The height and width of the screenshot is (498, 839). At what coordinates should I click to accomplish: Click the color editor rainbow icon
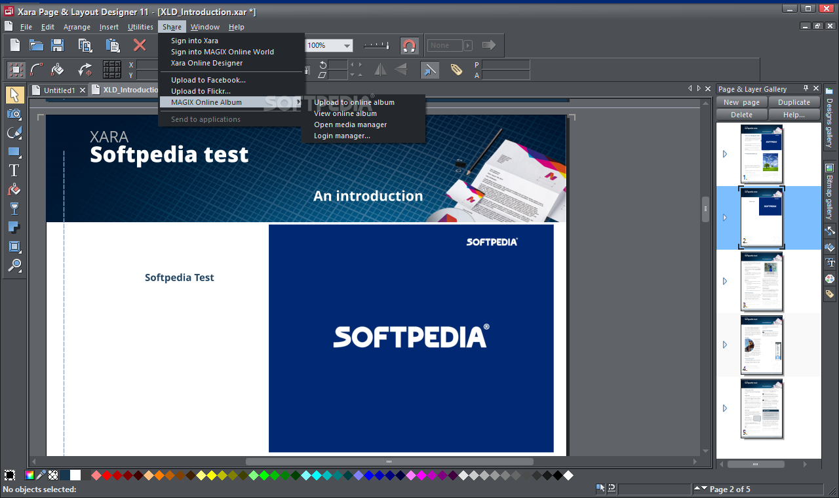[29, 475]
